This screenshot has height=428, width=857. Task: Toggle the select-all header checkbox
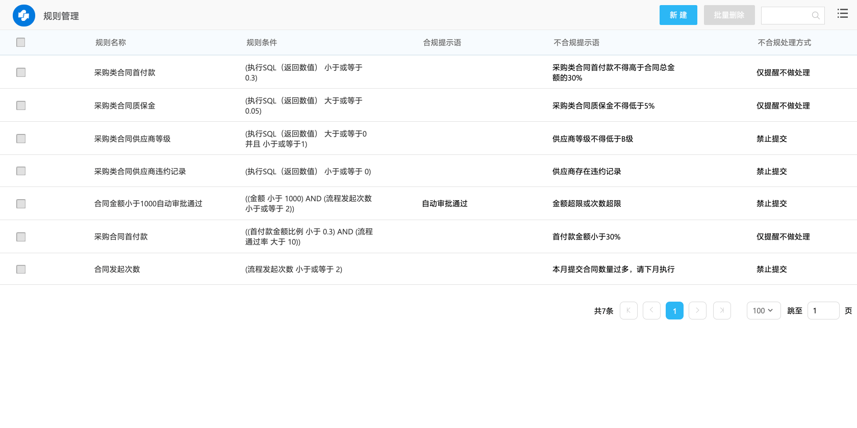21,42
